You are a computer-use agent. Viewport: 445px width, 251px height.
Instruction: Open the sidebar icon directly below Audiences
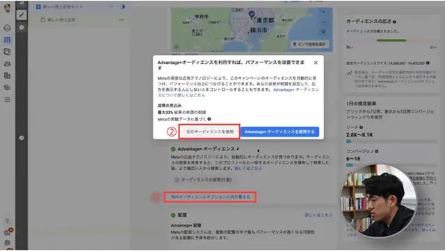click(7, 76)
